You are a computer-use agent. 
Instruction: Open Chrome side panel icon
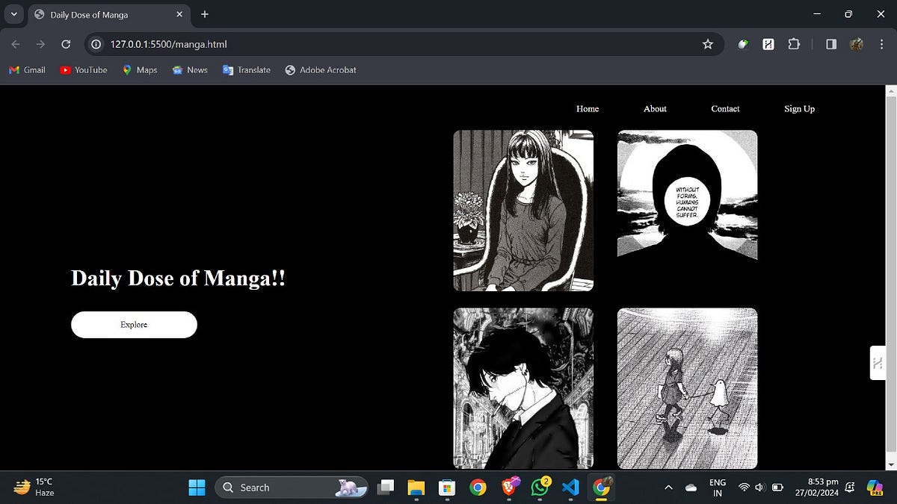pos(831,44)
